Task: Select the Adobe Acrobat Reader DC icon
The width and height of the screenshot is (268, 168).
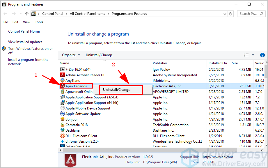Action: pos(62,75)
